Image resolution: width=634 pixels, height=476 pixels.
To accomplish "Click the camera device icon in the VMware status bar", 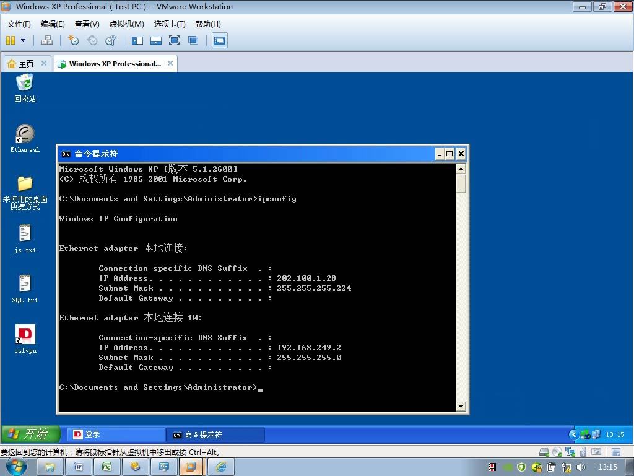I will point(596,452).
